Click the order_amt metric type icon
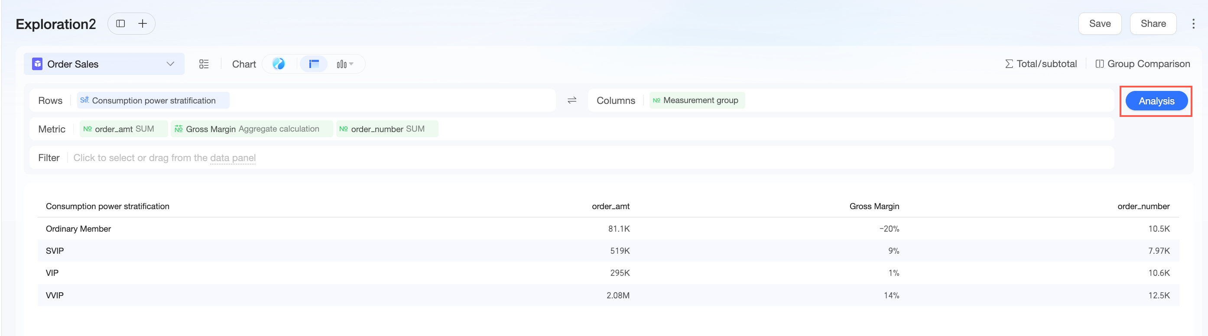Screen dimensions: 1208x336 tap(87, 129)
